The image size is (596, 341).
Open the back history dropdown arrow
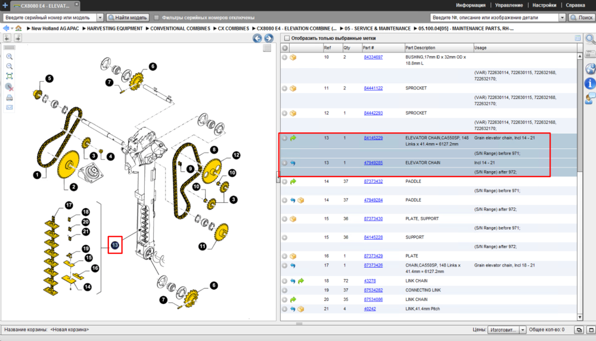[x=12, y=29]
